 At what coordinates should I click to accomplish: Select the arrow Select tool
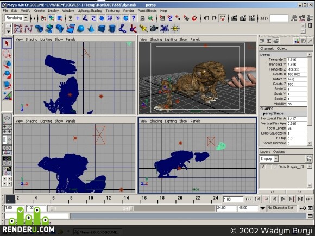pyautogui.click(x=7, y=43)
